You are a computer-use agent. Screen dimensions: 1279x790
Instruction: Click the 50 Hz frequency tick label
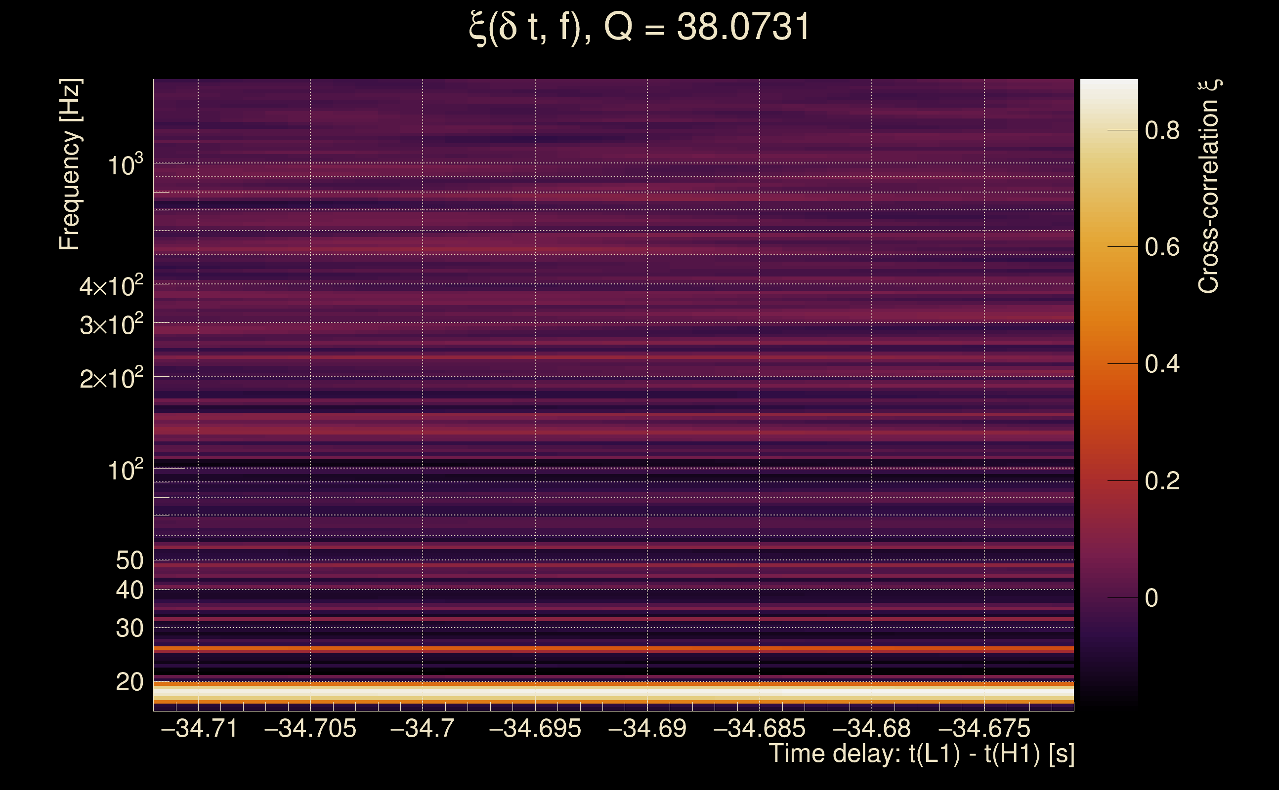(129, 560)
